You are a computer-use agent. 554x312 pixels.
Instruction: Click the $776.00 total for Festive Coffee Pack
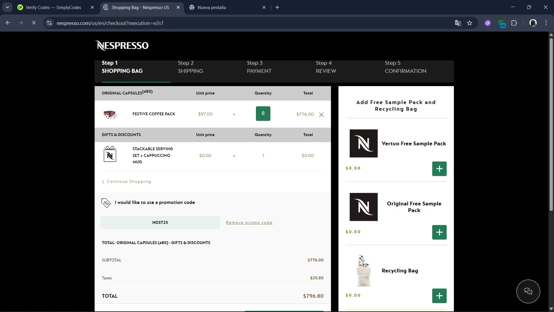click(x=305, y=114)
